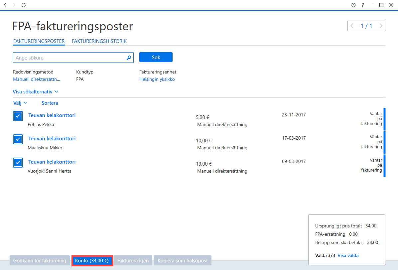Open Manuell direktersättn... redovisningsmetod selector
The image size is (398, 270).
[37, 79]
